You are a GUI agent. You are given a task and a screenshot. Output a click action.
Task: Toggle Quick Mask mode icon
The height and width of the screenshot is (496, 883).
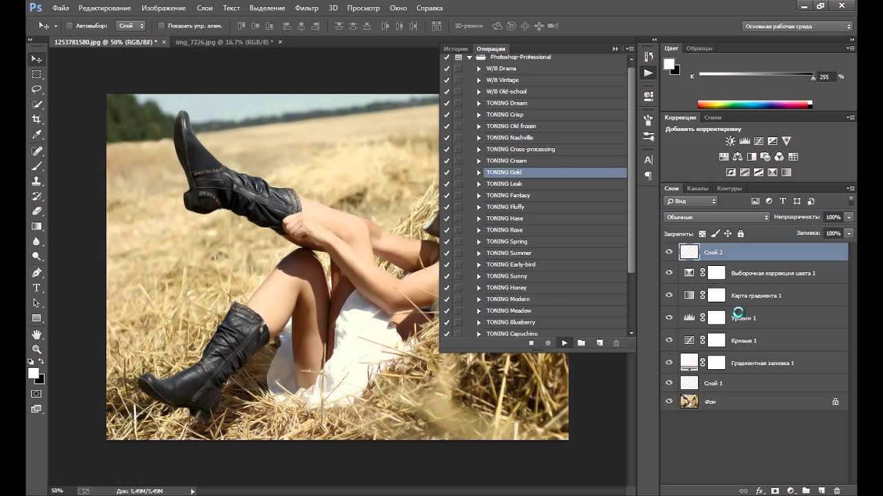[x=37, y=393]
